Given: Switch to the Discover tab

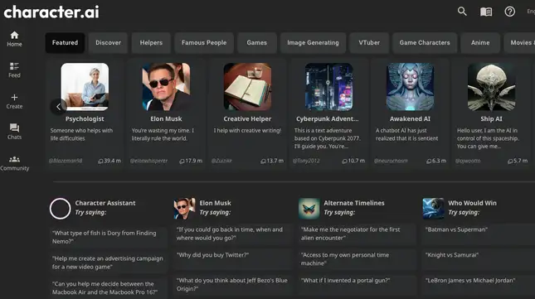Looking at the screenshot, I should pyautogui.click(x=108, y=42).
